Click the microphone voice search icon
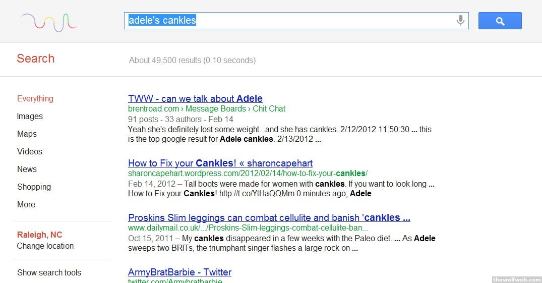Viewport: 542px width, 283px height. coord(460,21)
